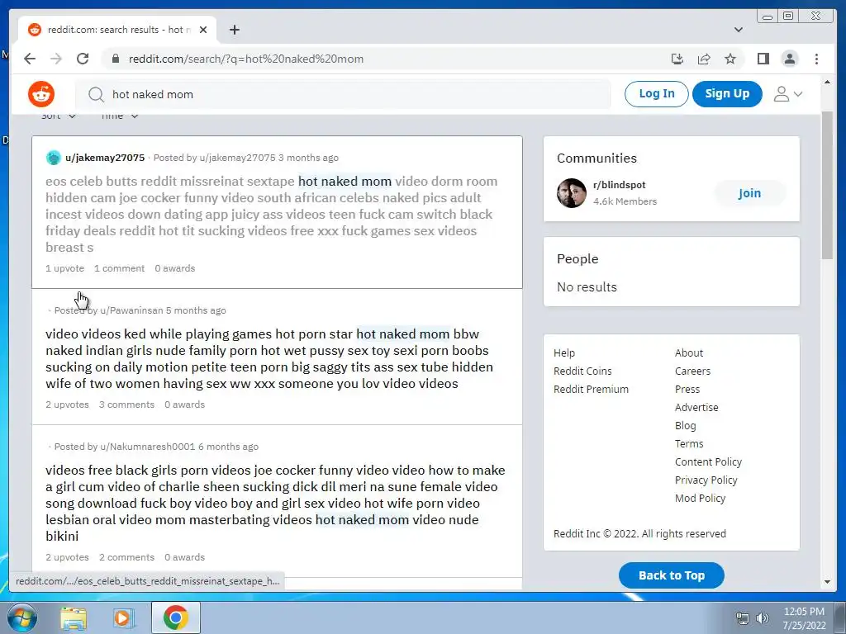The width and height of the screenshot is (846, 634).
Task: Expand the Time dropdown
Action: pos(120,116)
